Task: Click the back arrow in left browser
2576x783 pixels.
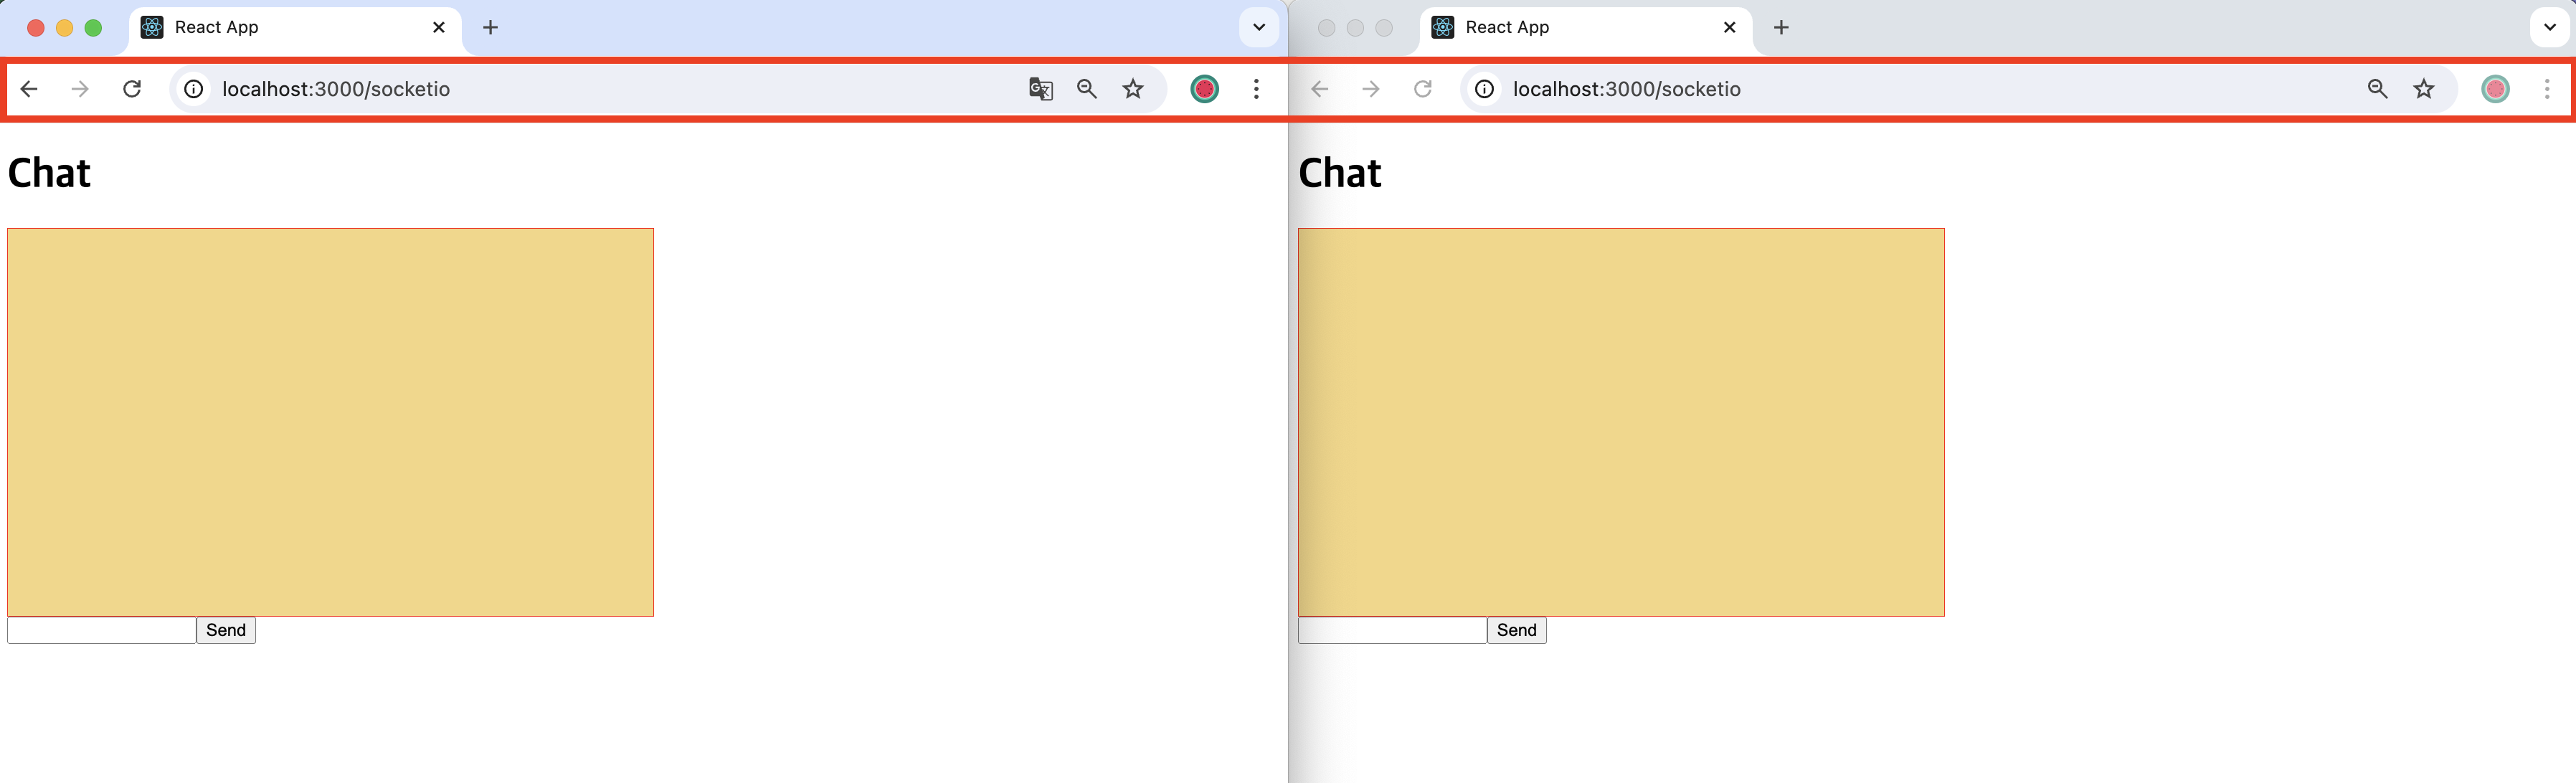Action: click(x=29, y=89)
